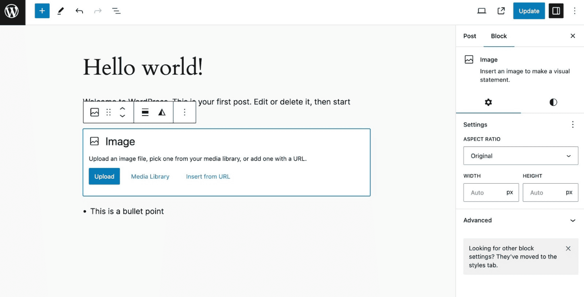Open the Media Library link
Image resolution: width=584 pixels, height=297 pixels.
(150, 176)
